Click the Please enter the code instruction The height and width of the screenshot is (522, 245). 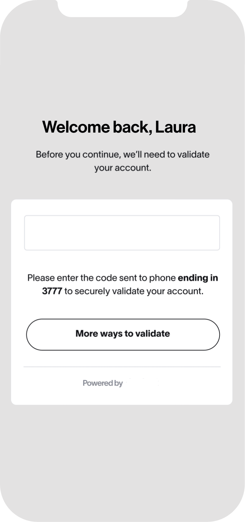click(122, 285)
